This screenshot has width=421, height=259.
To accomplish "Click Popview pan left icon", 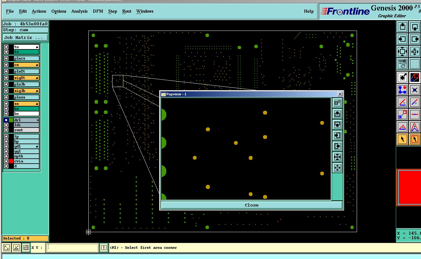I will coord(337,136).
